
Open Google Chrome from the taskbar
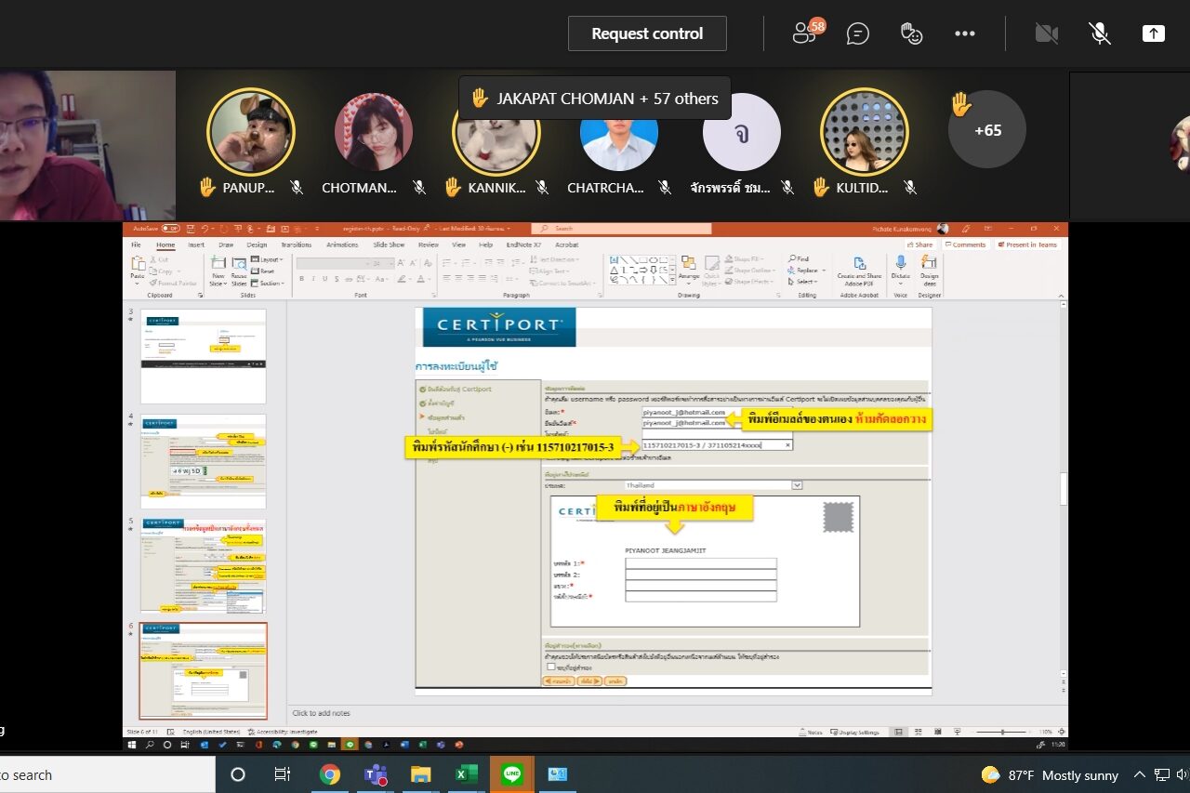point(329,774)
